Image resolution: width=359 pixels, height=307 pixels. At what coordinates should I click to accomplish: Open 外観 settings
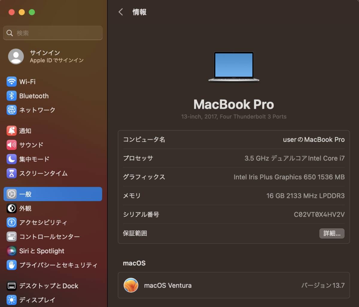(x=53, y=208)
